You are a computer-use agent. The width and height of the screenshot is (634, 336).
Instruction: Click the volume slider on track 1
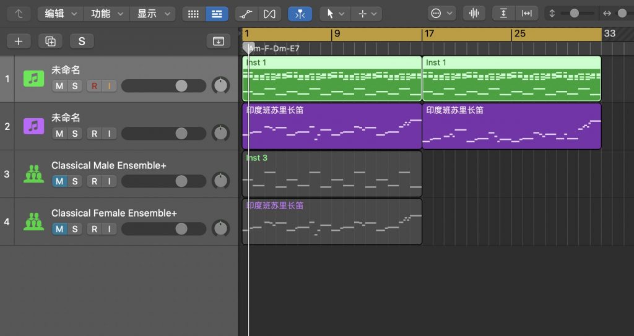[163, 86]
